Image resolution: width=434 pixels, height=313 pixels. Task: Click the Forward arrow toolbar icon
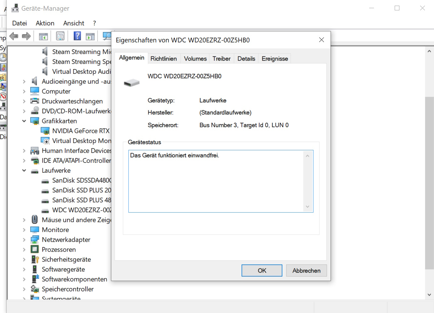coord(26,36)
